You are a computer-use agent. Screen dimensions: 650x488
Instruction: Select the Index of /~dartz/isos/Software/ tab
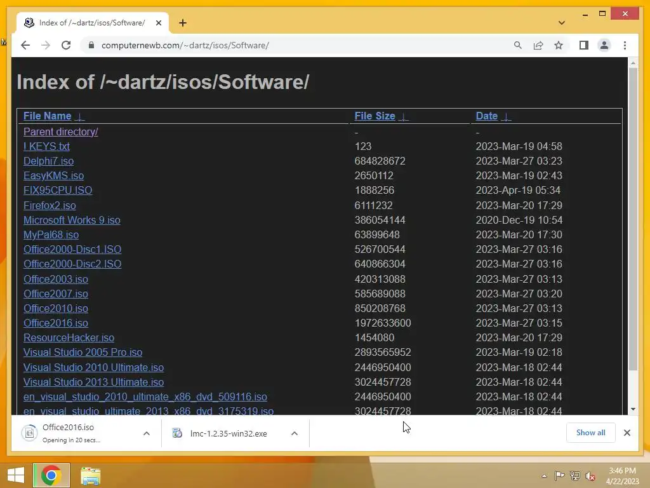pyautogui.click(x=92, y=23)
